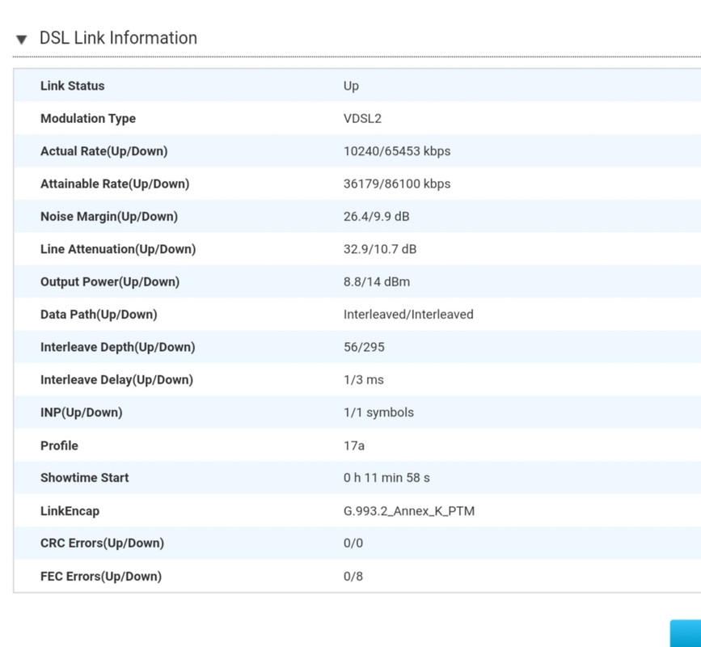Select the Output Power(Up/Down) label

tap(110, 281)
